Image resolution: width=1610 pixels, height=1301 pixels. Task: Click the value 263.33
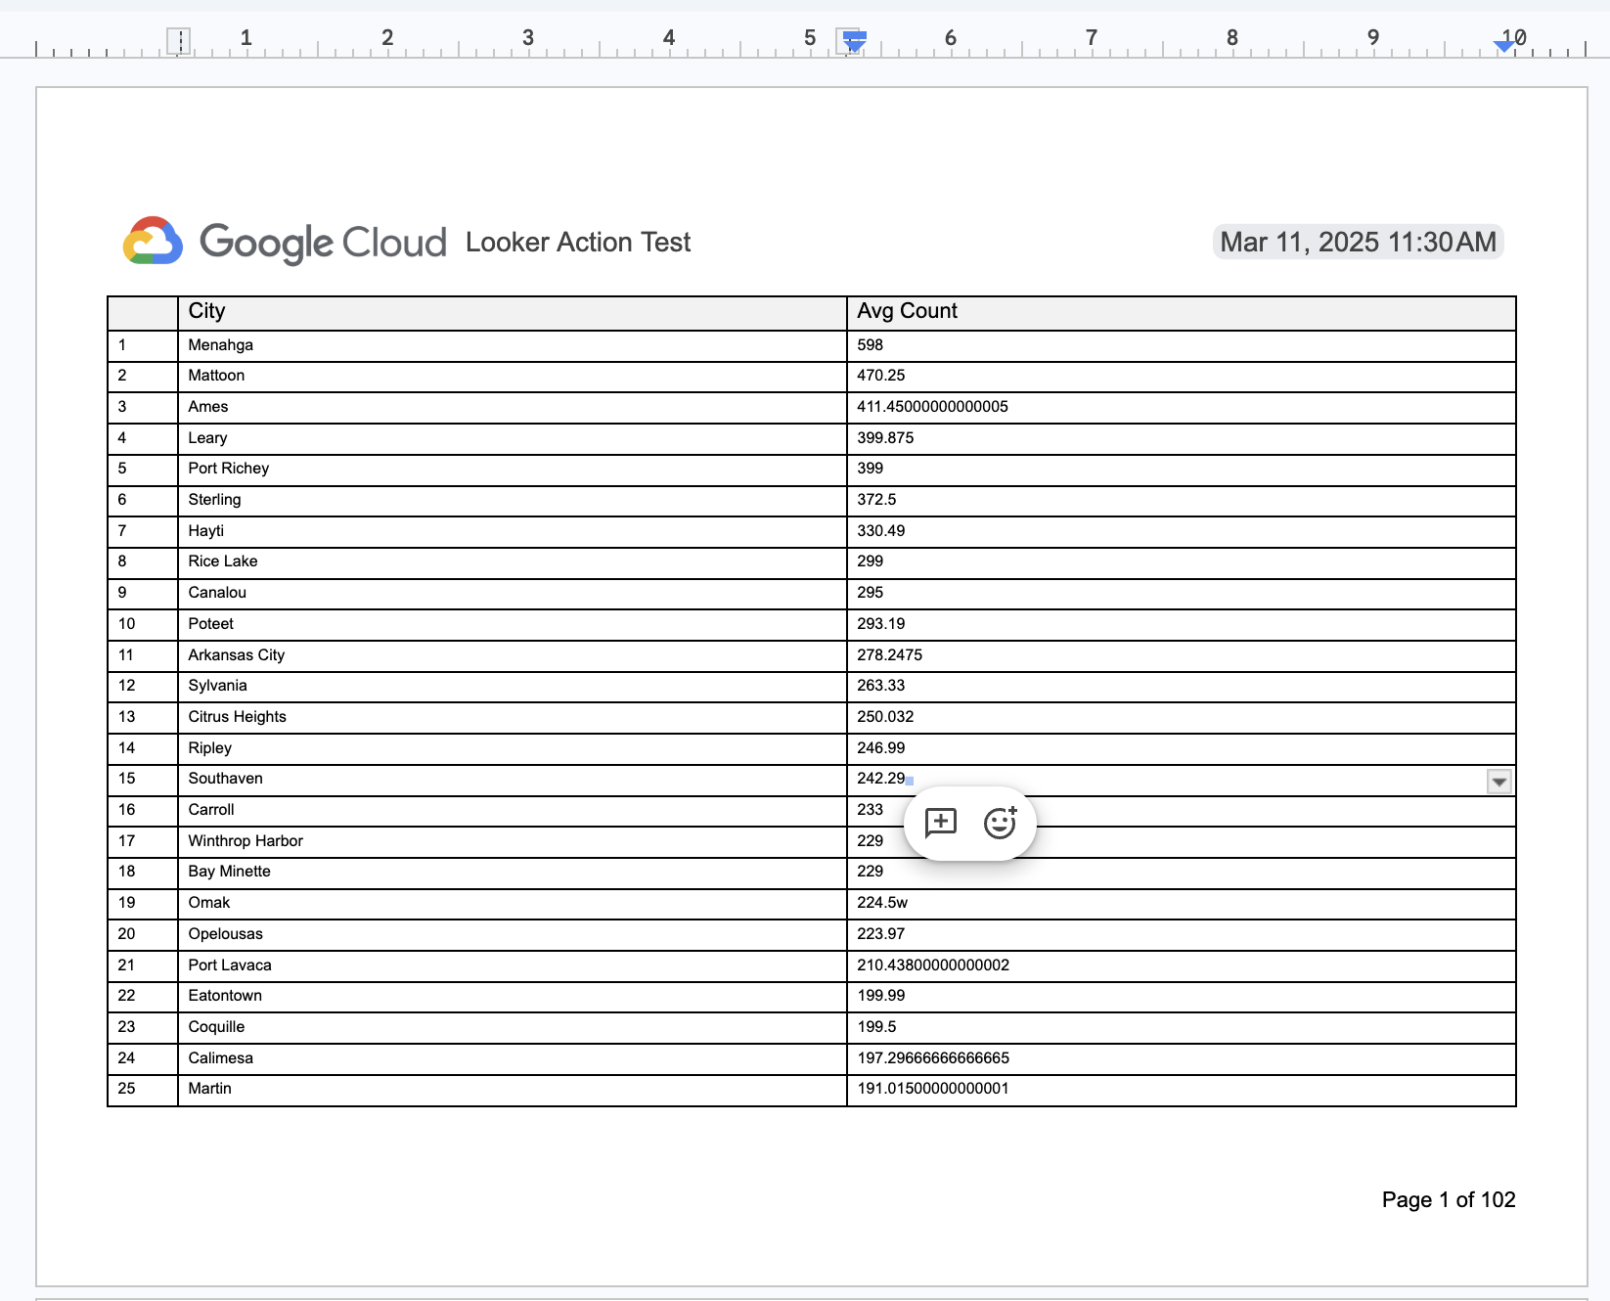(880, 686)
